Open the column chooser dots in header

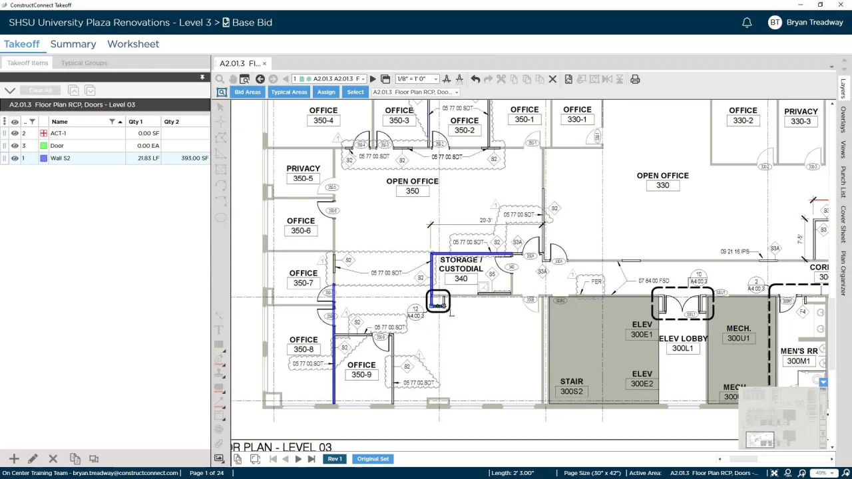pyautogui.click(x=5, y=122)
